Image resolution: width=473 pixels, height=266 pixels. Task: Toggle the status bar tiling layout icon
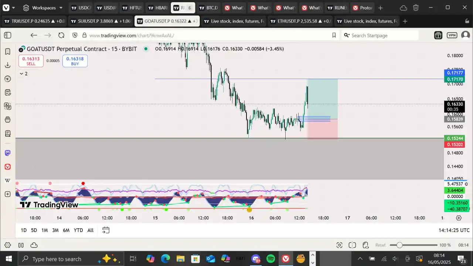coord(353,245)
